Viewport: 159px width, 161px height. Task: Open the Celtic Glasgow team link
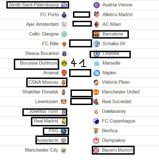[x=44, y=34]
